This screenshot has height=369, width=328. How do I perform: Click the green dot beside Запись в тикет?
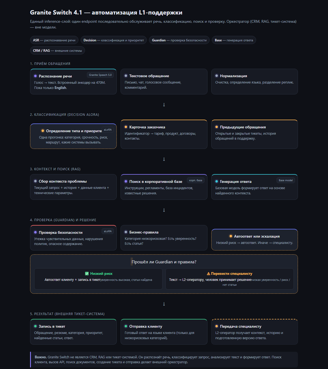(35, 326)
